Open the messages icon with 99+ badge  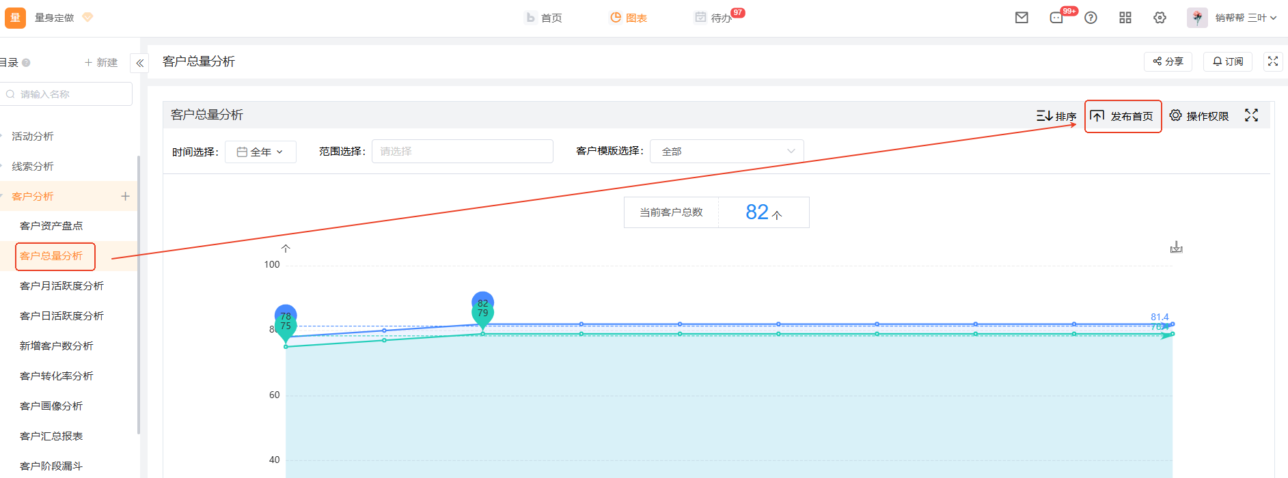pyautogui.click(x=1056, y=18)
